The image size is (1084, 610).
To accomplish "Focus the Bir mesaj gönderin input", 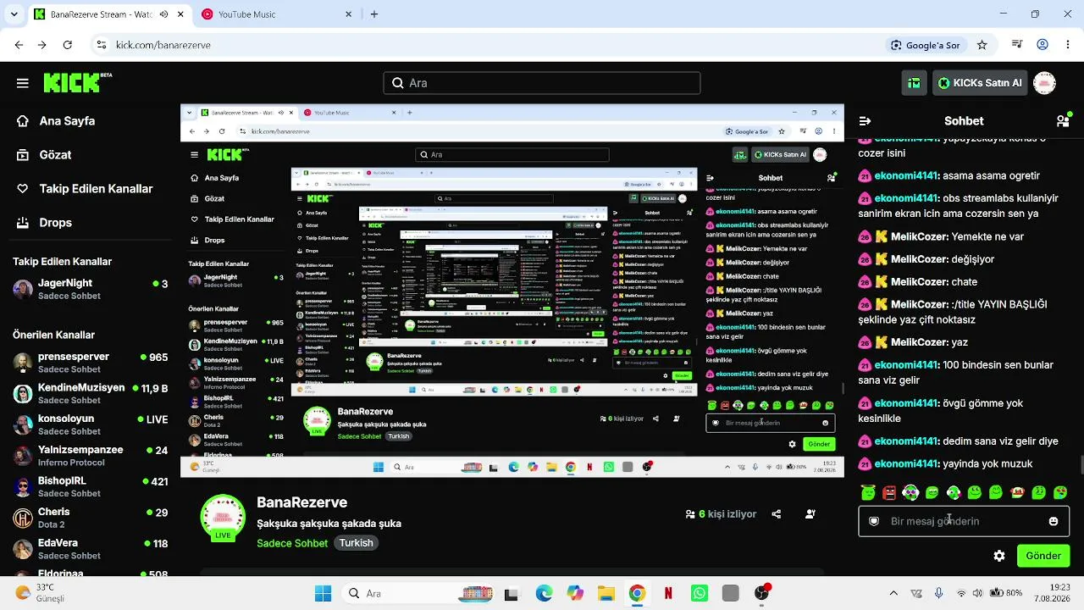I will (964, 521).
